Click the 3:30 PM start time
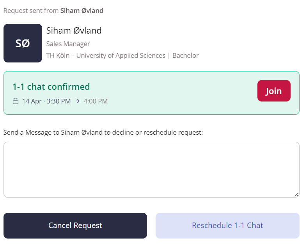305x244 pixels. click(59, 101)
